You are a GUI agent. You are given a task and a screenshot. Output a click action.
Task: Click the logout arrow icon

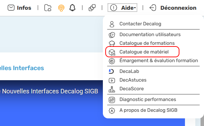click(x=153, y=8)
